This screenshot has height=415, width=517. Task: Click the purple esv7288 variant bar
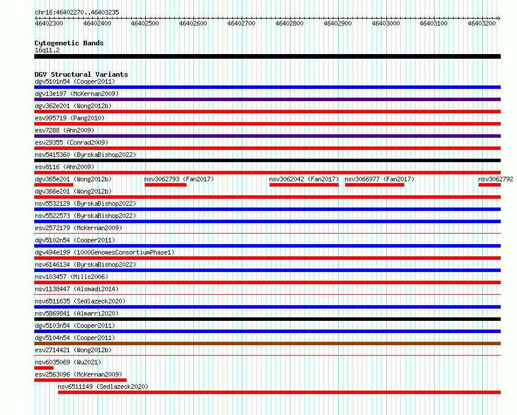point(267,136)
